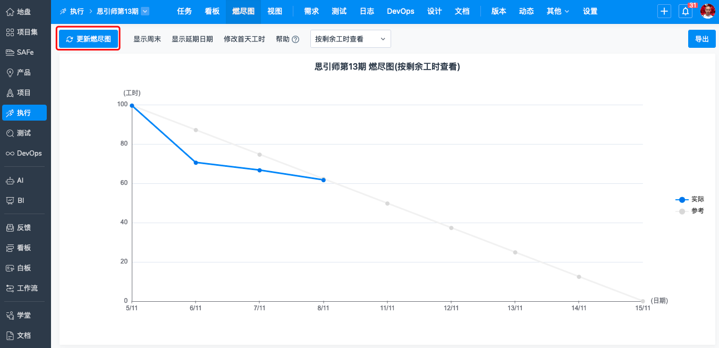This screenshot has height=348, width=719.
Task: Click the chart title 思引师第13期 燃尽图(按剩余工时查看)
Action: coord(387,66)
